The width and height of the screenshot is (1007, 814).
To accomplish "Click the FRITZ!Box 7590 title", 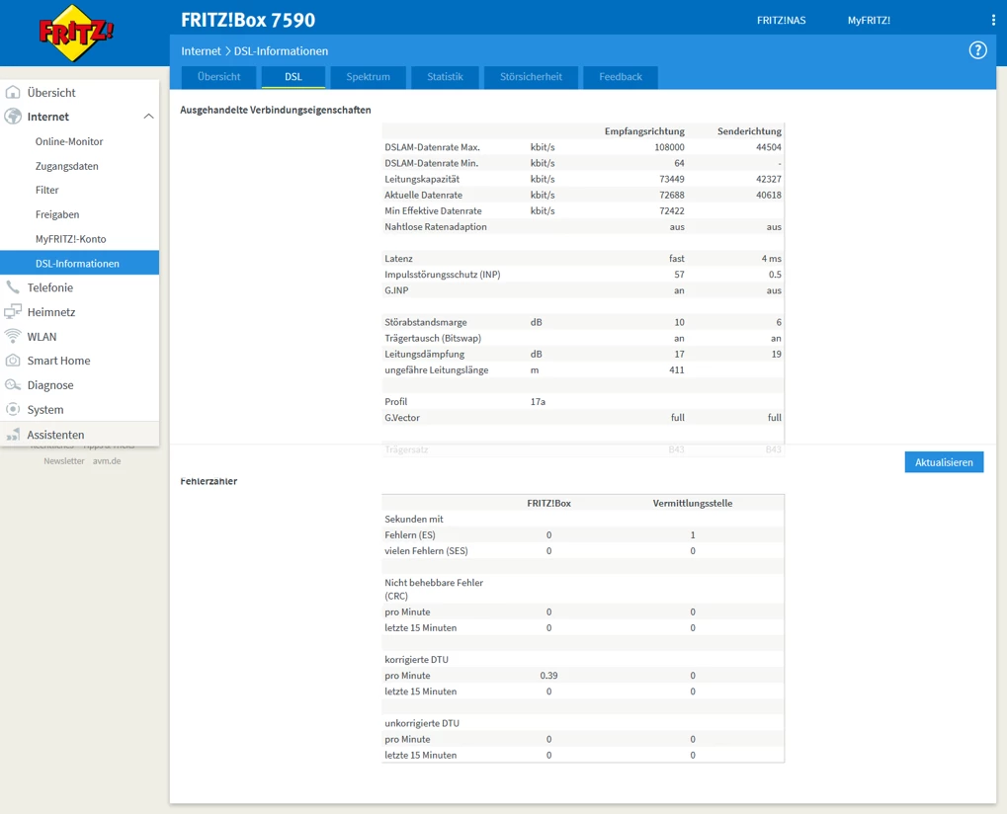I will click(x=248, y=20).
